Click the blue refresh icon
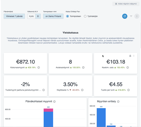The height and width of the screenshot is (127, 141). pos(125,16)
